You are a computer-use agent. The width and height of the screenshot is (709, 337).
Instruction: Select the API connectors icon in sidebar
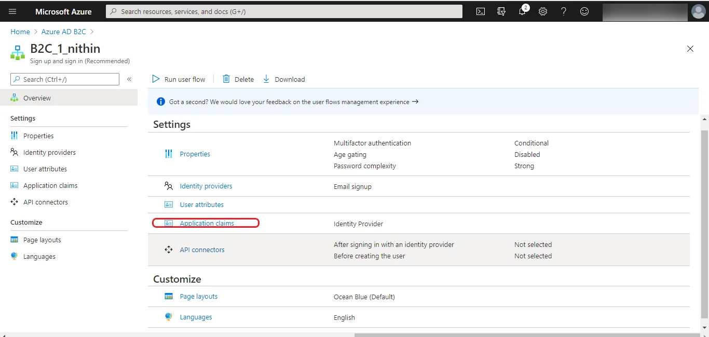[x=14, y=202]
